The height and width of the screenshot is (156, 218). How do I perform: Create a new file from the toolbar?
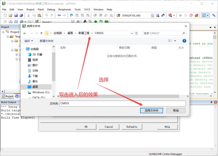click(5, 15)
